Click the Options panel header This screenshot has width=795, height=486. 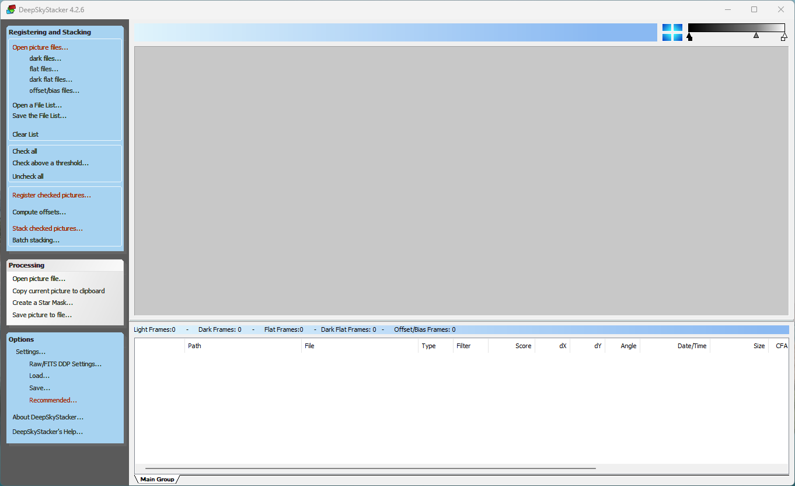point(65,339)
